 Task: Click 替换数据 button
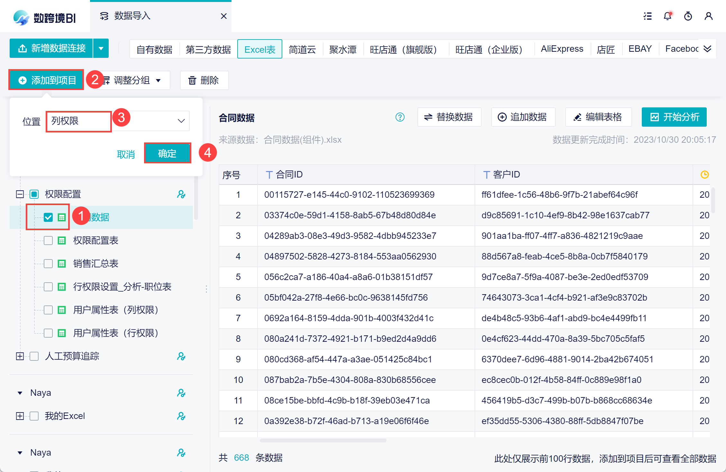[449, 117]
